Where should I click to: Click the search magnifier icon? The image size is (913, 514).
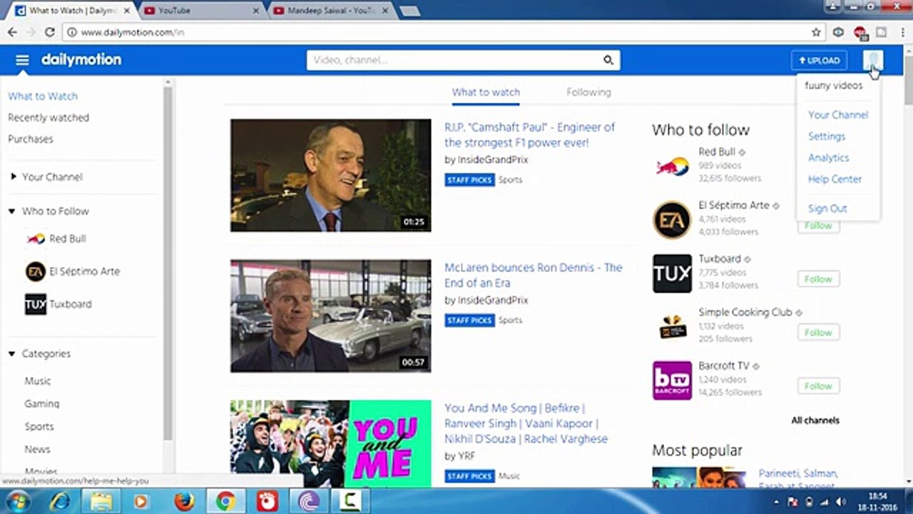coord(608,60)
